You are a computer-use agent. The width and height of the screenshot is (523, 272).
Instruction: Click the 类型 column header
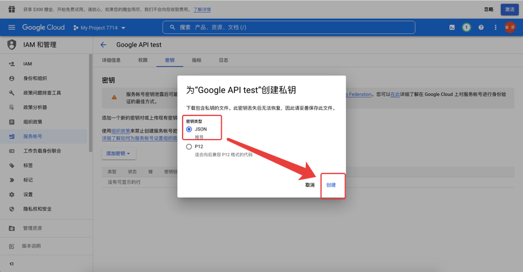click(x=112, y=172)
